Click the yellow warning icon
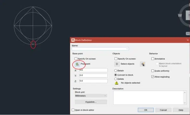Viewport: 190px width, 115px height. pyautogui.click(x=117, y=83)
